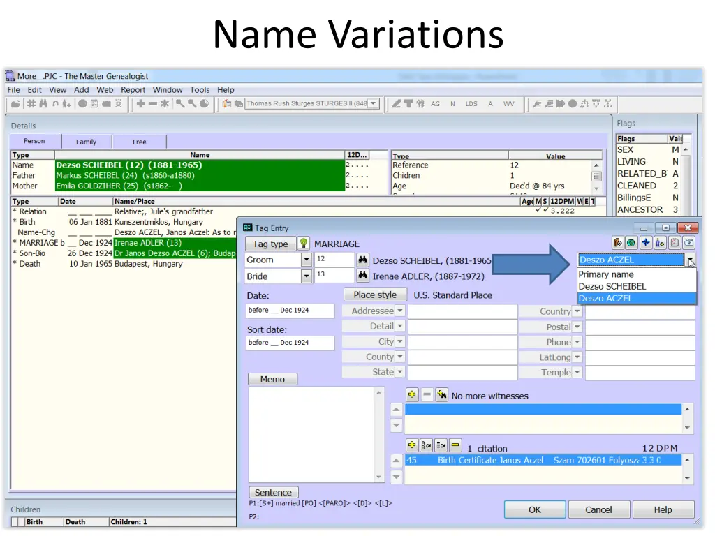Click the green lightbulb icon beside Tag type

tap(303, 244)
